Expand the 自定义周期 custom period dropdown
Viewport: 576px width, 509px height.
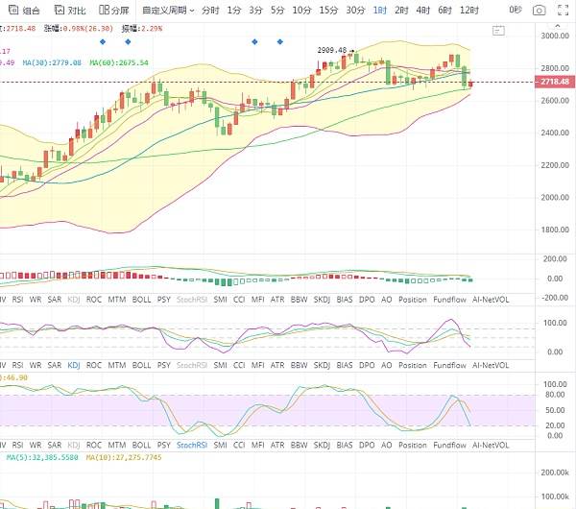[168, 11]
